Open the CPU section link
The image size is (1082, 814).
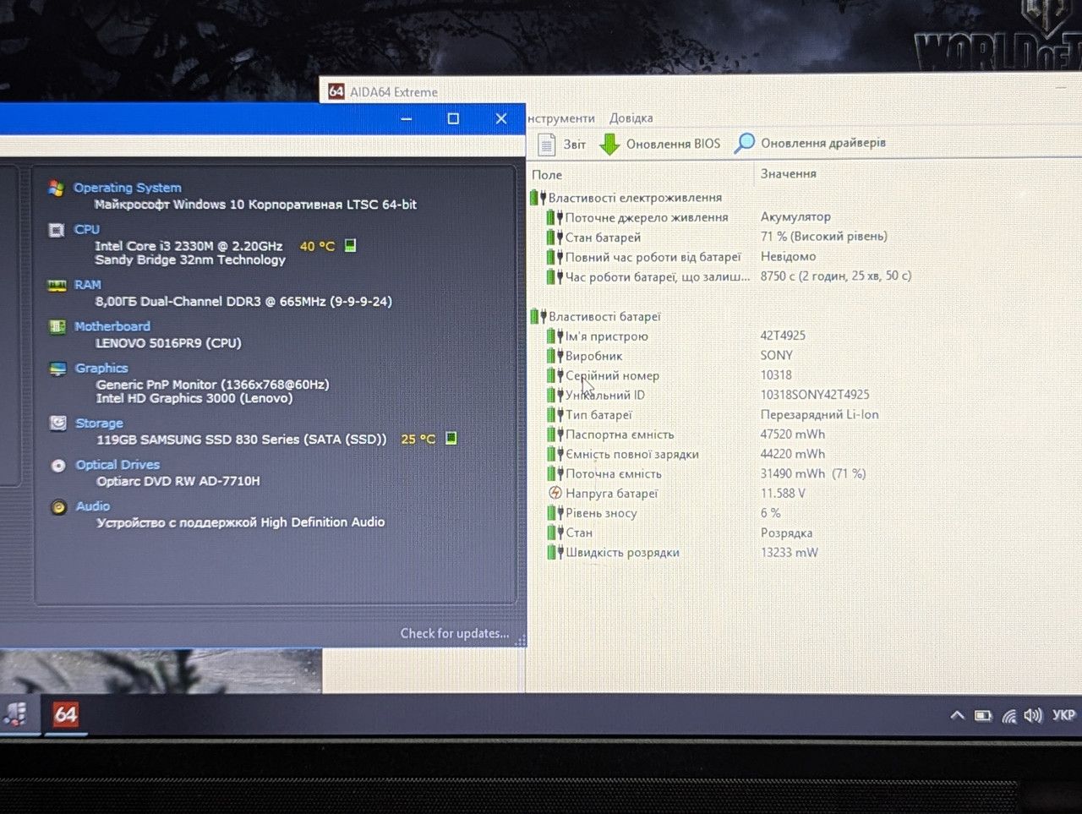[86, 229]
